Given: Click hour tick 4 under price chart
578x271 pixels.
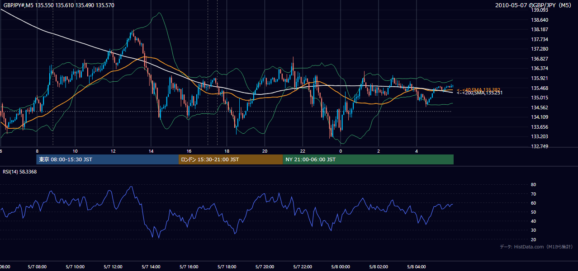Looking at the screenshot, I should tap(417, 151).
